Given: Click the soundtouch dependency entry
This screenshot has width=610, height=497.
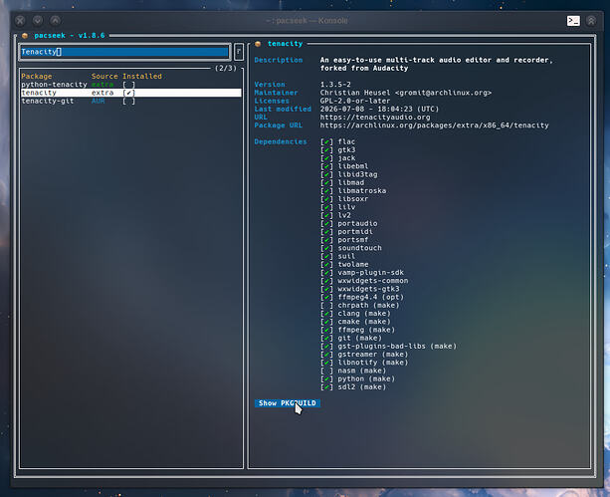Looking at the screenshot, I should click(x=359, y=248).
